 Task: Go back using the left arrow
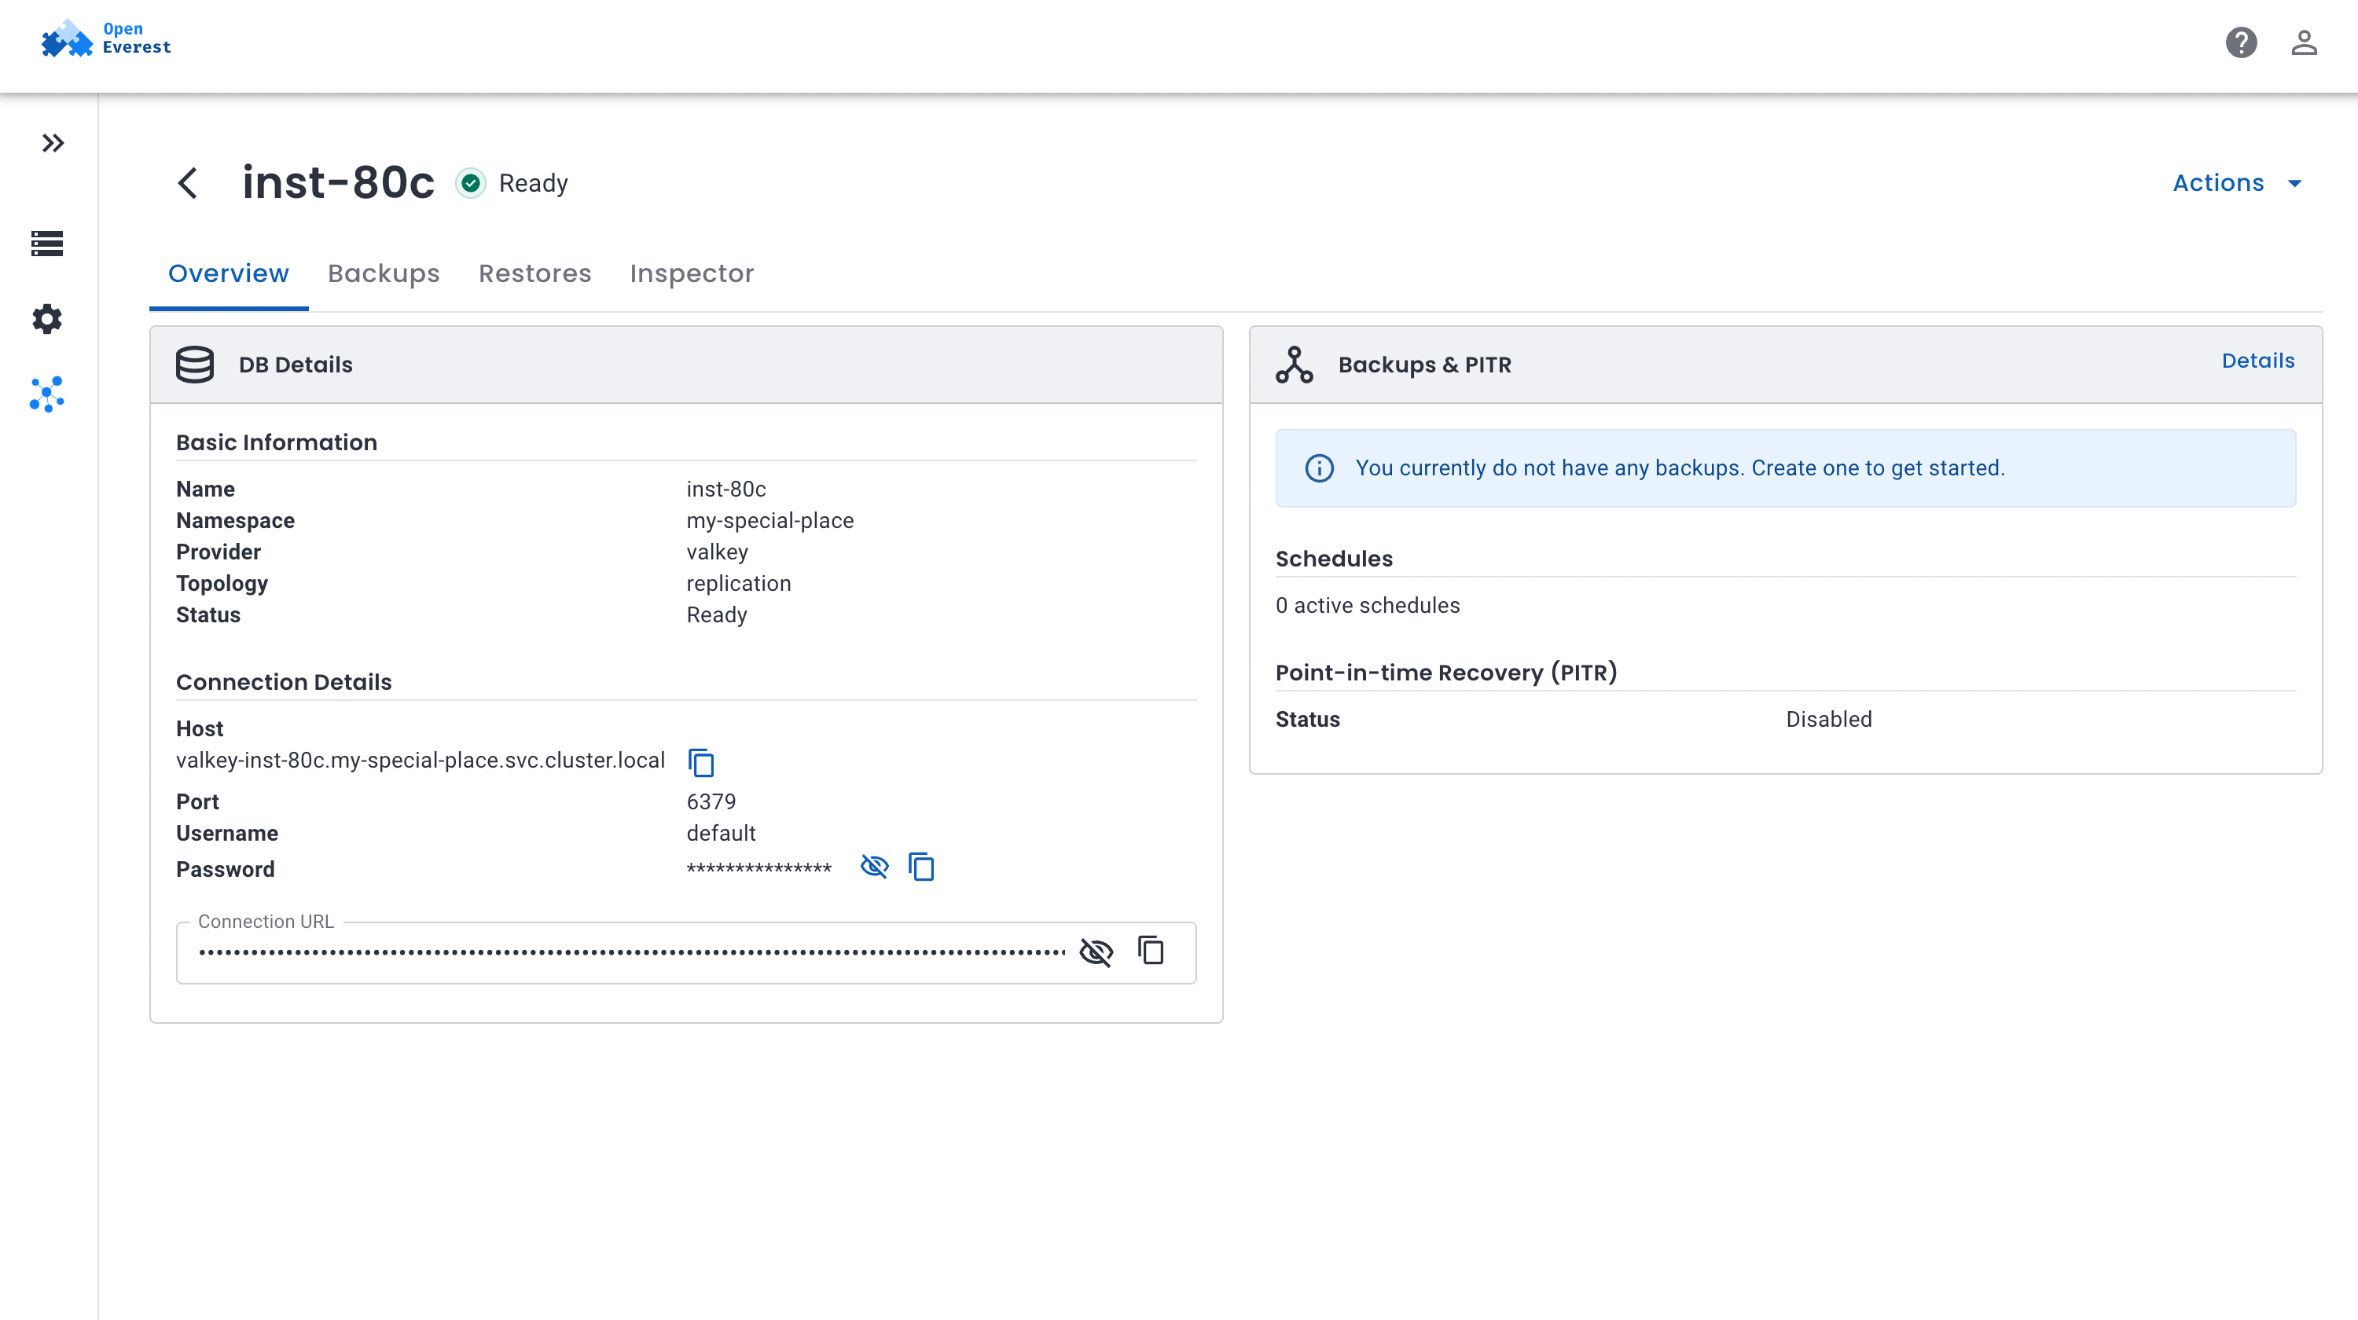[x=188, y=183]
